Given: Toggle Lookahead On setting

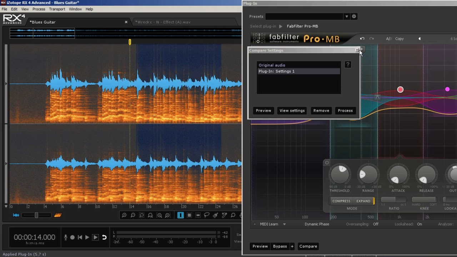Looking at the screenshot, I should click(419, 224).
